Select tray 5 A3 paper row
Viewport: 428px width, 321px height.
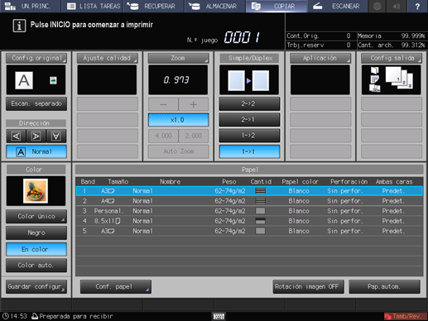tap(249, 231)
